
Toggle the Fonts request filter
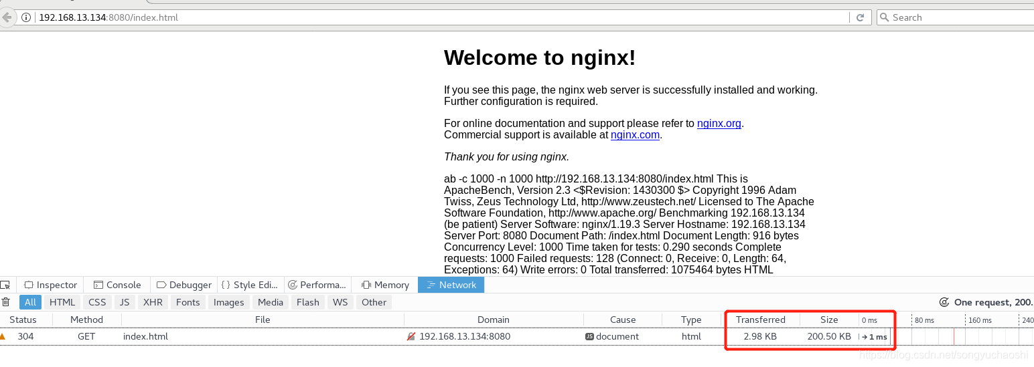188,302
